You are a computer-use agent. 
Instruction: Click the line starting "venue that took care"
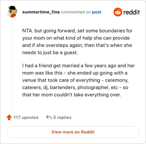75,80
